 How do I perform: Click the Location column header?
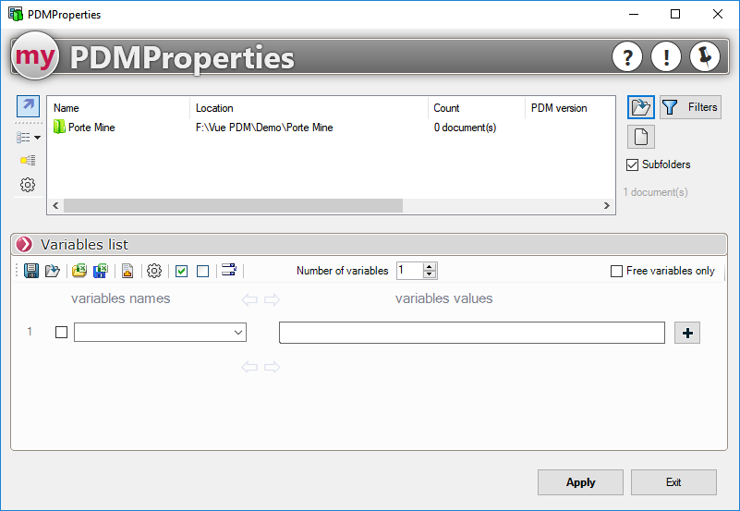click(x=309, y=108)
